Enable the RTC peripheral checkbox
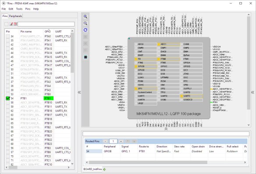Viewport: 256px width, 174px height. pyautogui.click(x=181, y=81)
